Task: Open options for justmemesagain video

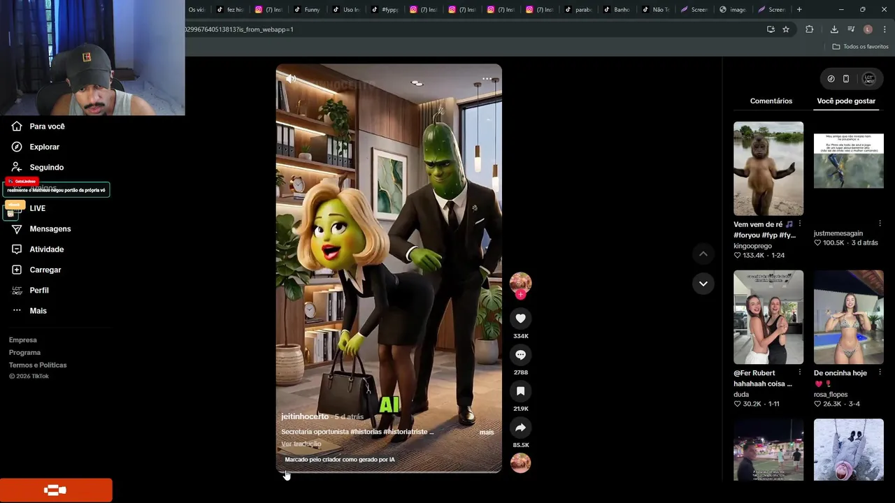Action: [x=880, y=224]
